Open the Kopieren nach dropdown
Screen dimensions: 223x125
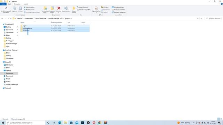tap(52, 10)
